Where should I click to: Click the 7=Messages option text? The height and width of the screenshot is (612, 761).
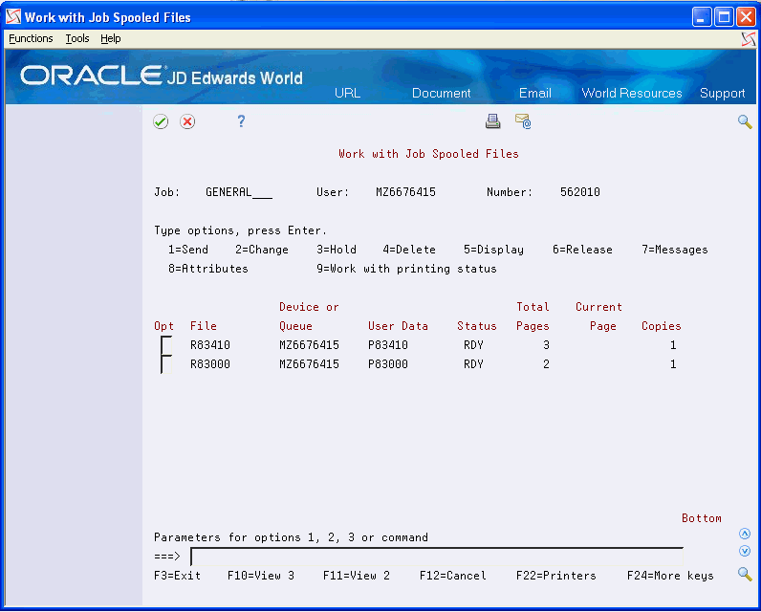pyautogui.click(x=675, y=250)
